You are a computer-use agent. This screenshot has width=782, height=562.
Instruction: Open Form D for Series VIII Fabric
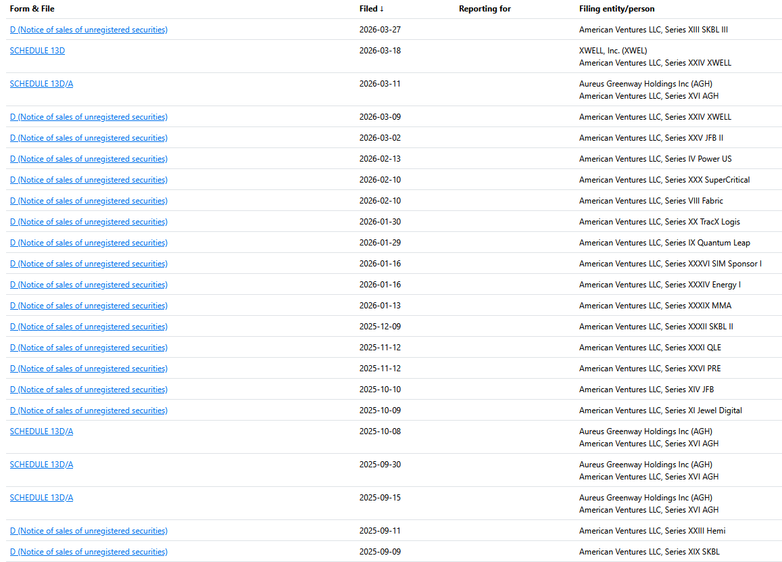(89, 201)
